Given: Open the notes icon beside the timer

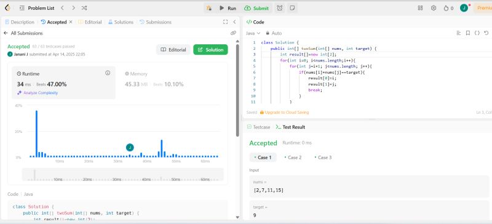Looking at the screenshot, I should pyautogui.click(x=292, y=8).
